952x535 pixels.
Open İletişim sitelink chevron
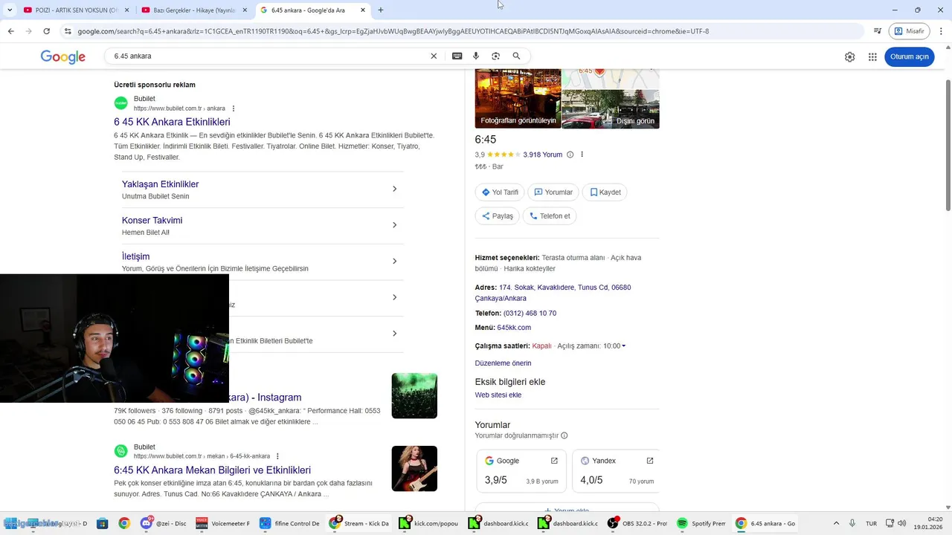pos(394,261)
